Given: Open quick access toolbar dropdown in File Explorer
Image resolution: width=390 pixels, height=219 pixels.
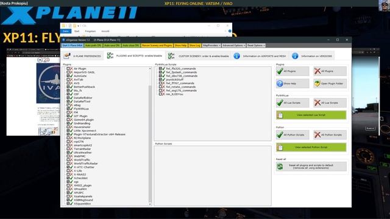Looking at the screenshot, I should click(x=79, y=26).
